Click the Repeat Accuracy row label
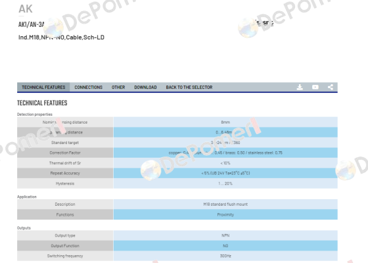The width and height of the screenshot is (368, 263). coord(65,173)
